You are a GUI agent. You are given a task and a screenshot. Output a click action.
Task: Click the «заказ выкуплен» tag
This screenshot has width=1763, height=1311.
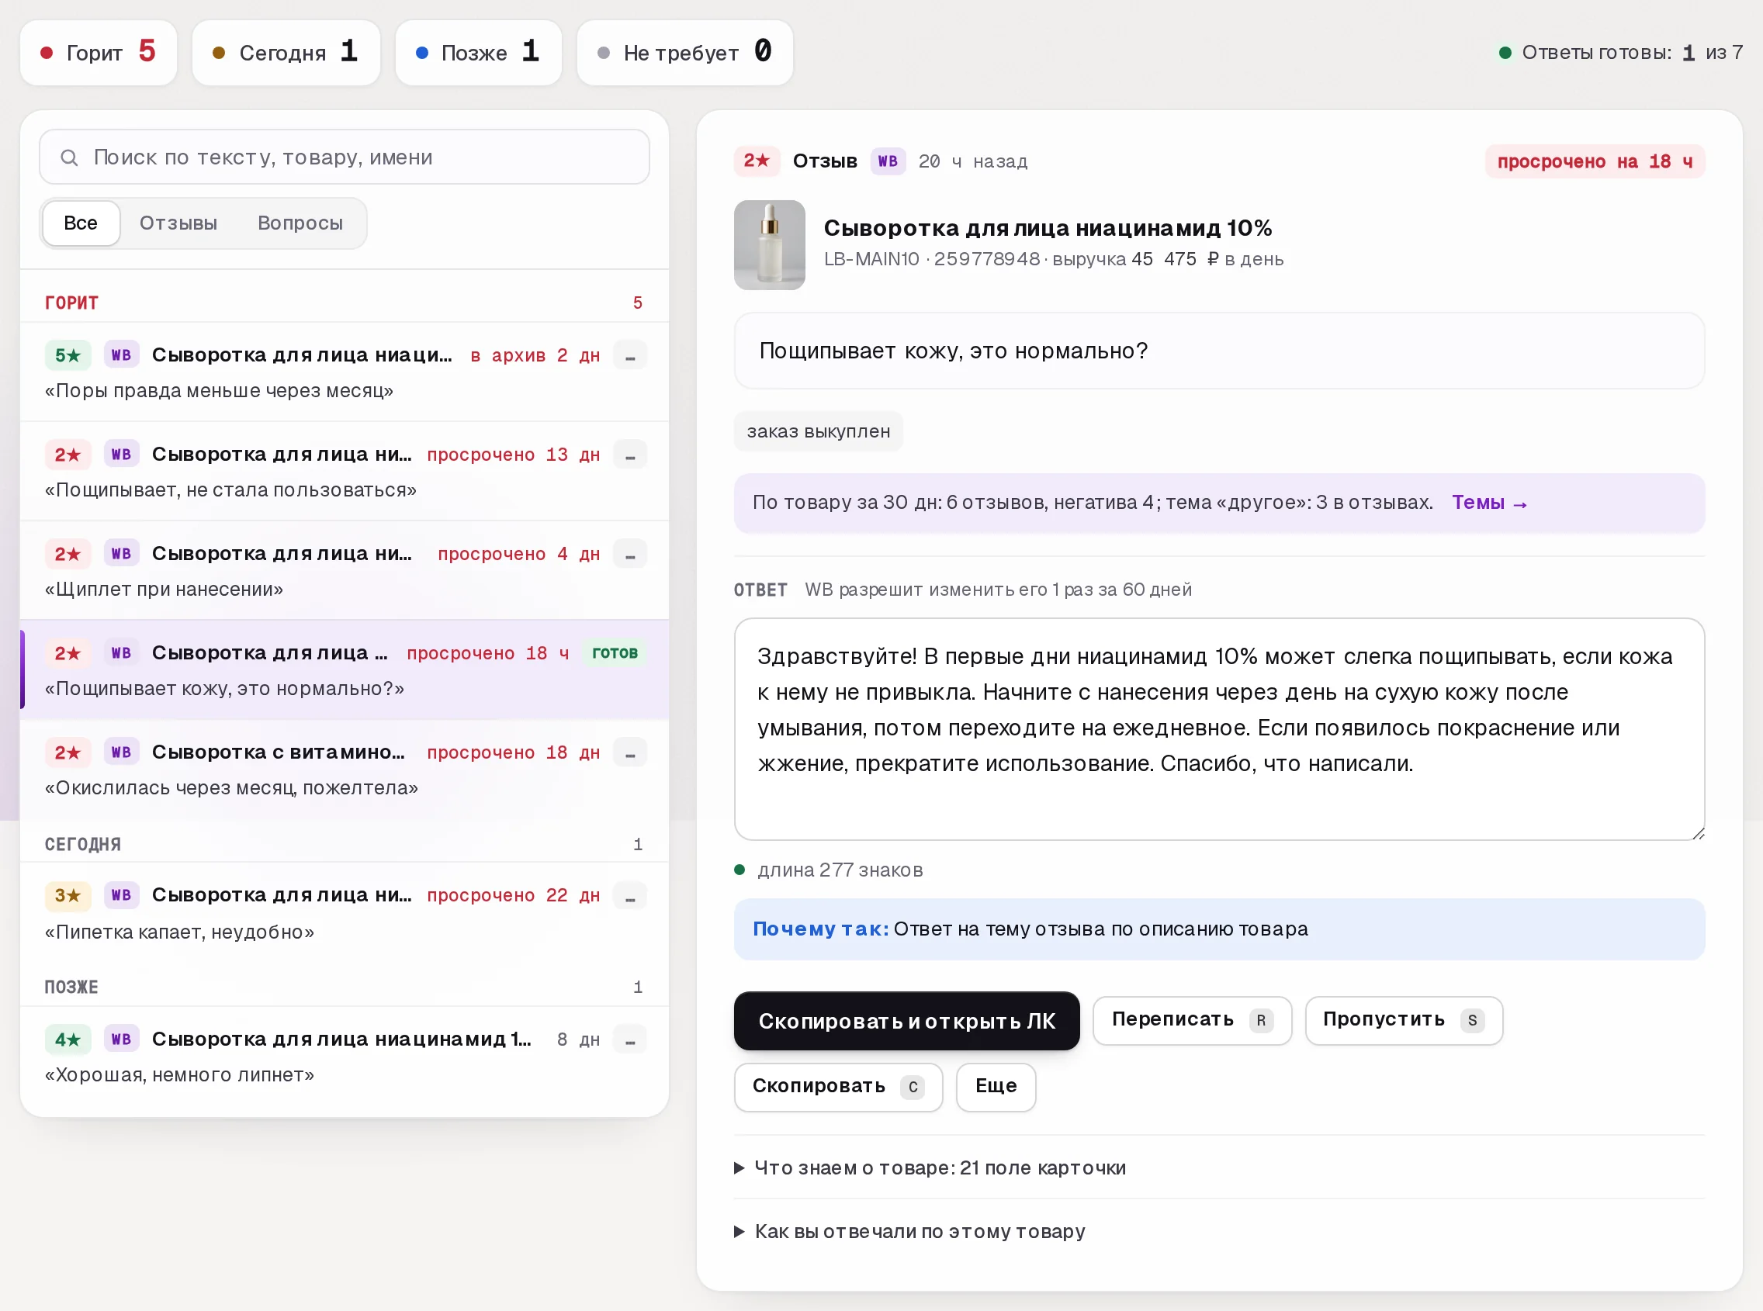coord(819,432)
